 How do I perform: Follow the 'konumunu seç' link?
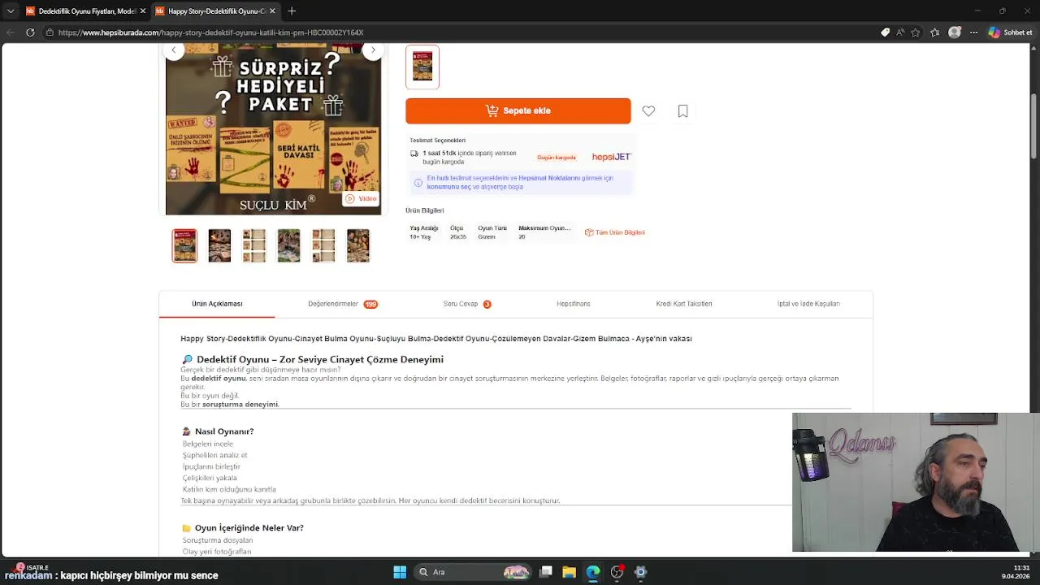[x=448, y=187]
